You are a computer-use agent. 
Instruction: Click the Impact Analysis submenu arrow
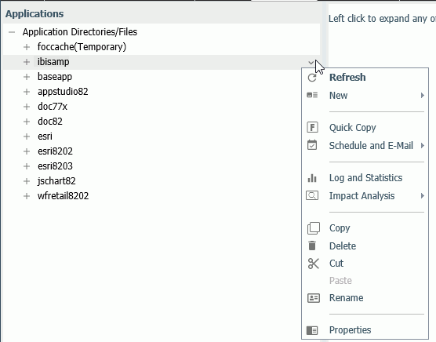(423, 196)
